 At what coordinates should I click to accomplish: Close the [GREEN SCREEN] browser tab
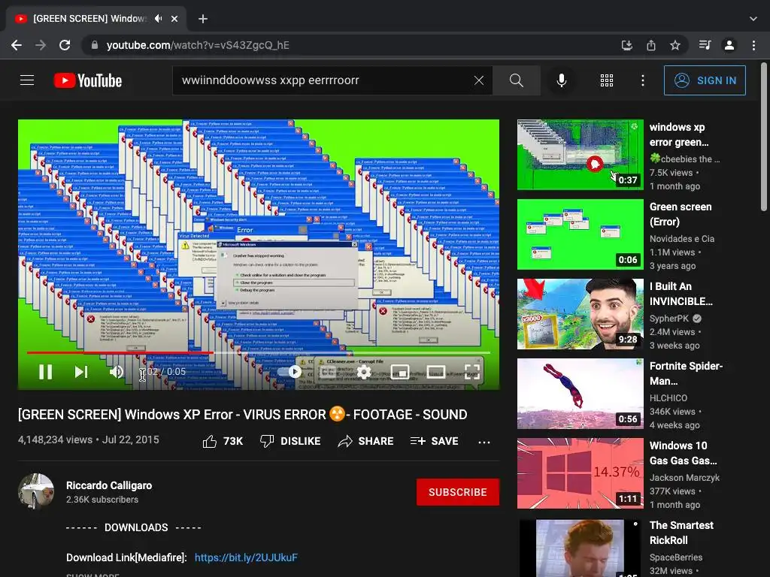174,19
